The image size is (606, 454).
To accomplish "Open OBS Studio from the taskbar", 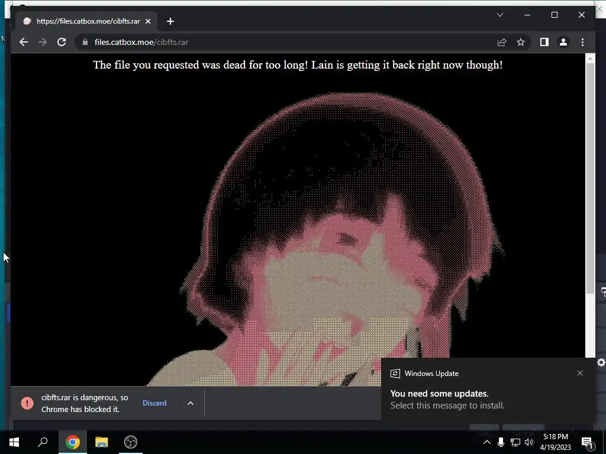I will [131, 442].
